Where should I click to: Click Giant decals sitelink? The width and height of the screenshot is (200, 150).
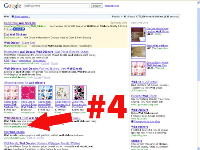tap(39, 61)
